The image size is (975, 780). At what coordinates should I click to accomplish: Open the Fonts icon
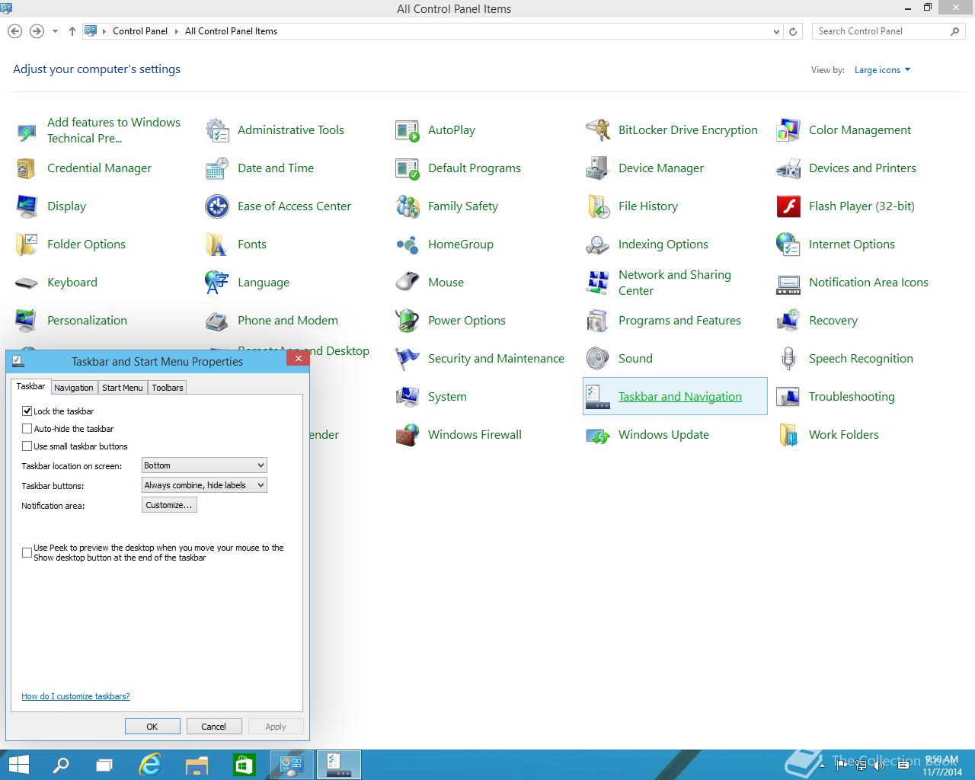click(217, 245)
